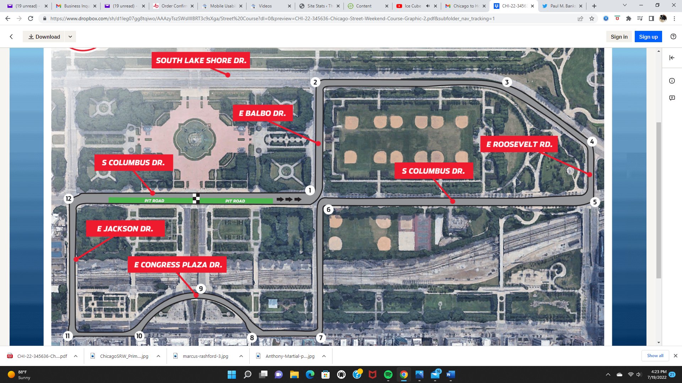Open the file info icon
682x383 pixels.
tap(672, 81)
